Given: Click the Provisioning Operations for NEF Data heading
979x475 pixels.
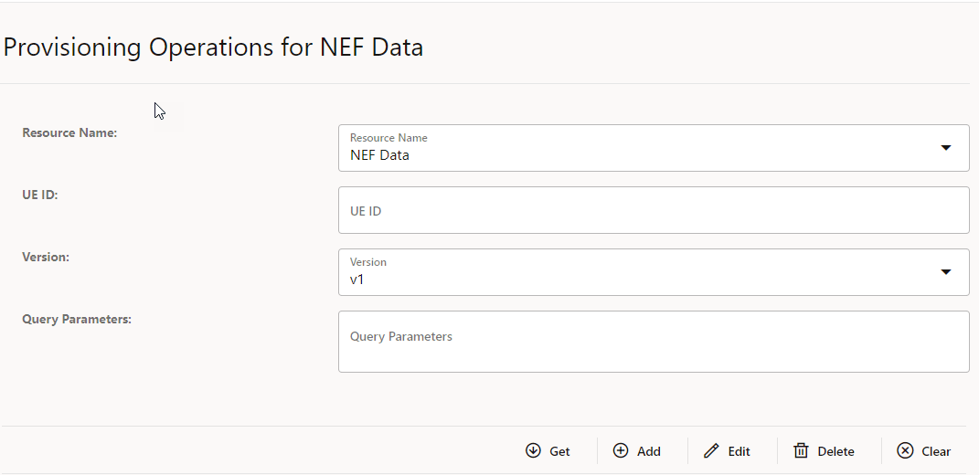Looking at the screenshot, I should point(213,47).
